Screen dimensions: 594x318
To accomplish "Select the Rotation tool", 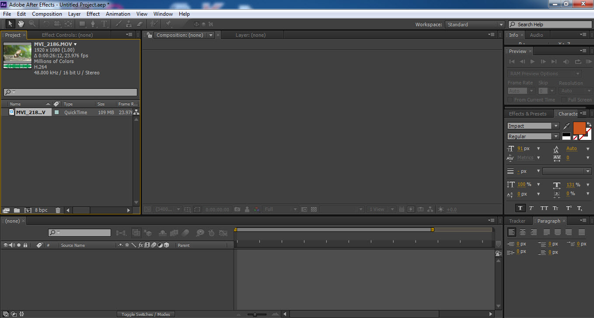I will pos(46,24).
